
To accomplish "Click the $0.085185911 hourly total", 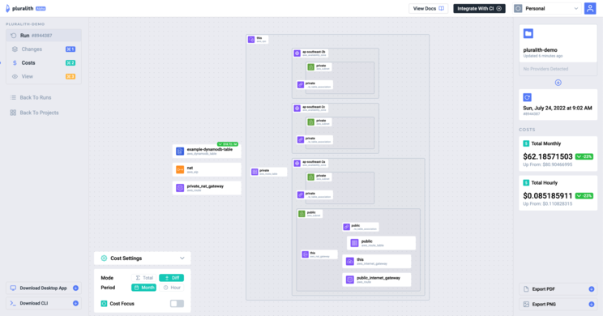I will coord(548,195).
